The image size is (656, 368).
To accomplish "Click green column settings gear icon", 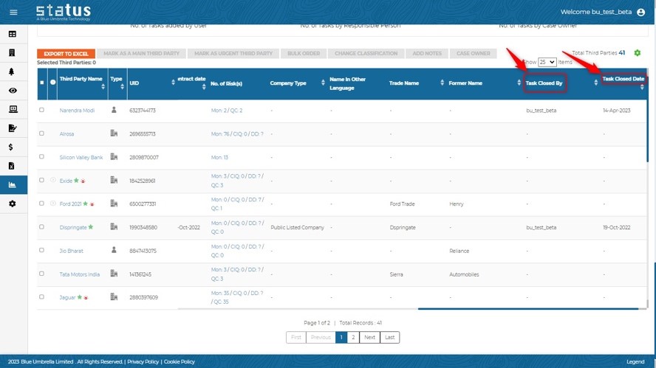I will 638,52.
